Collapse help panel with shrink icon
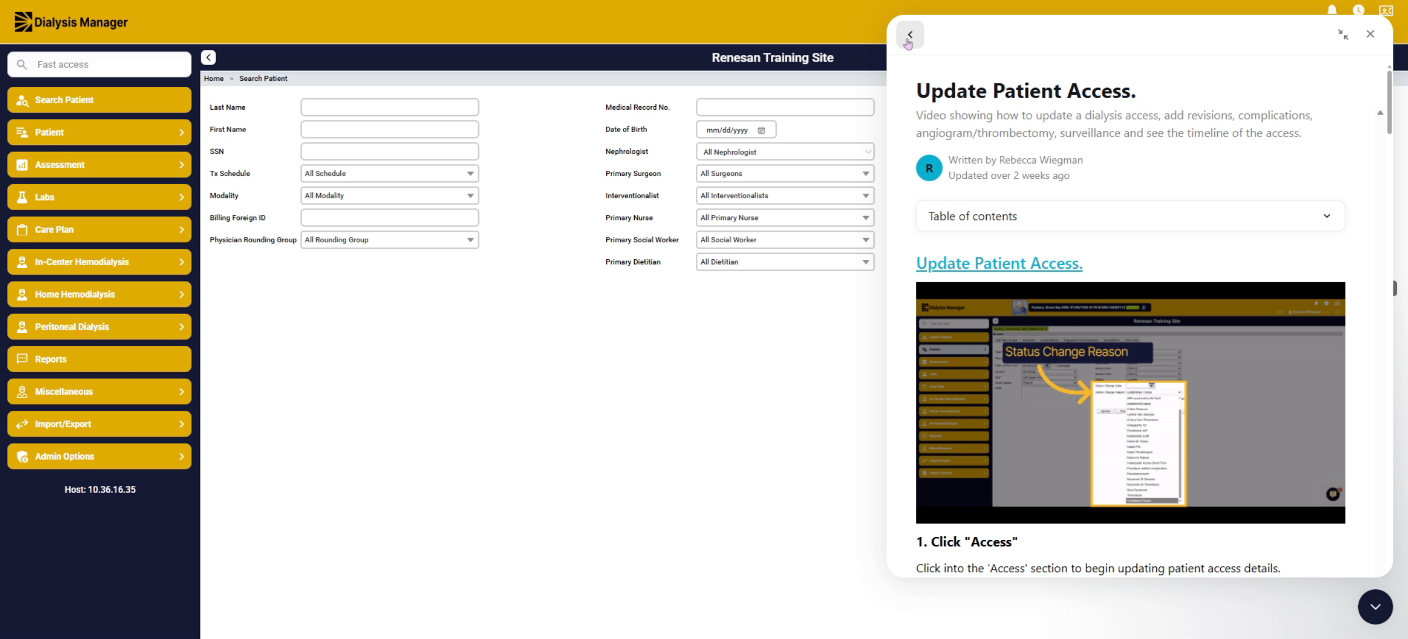The image size is (1408, 639). pos(1343,34)
